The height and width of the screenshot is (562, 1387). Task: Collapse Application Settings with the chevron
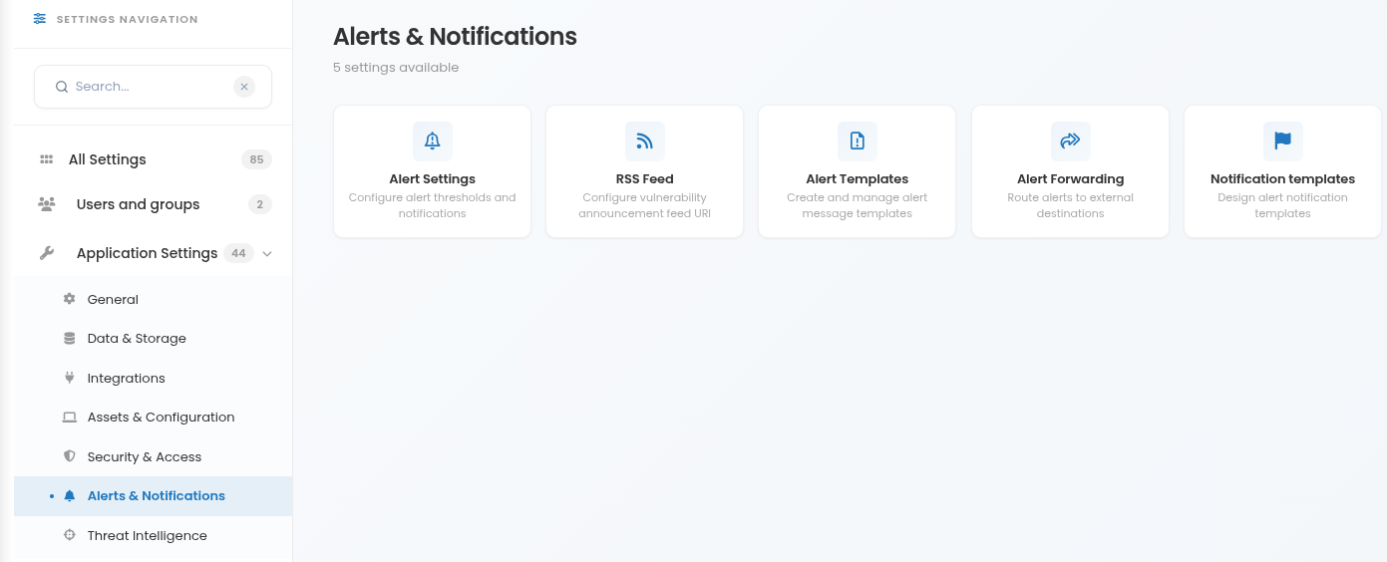(x=267, y=253)
